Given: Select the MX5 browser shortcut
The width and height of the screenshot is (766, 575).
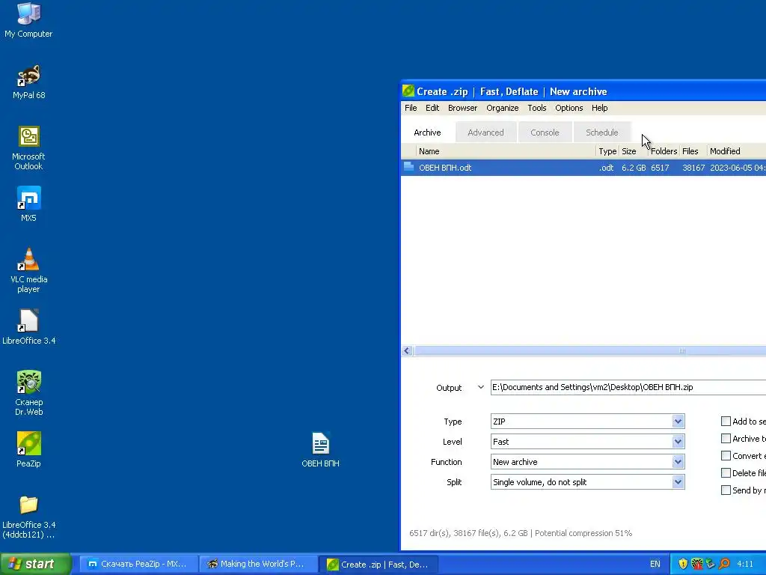Looking at the screenshot, I should click(x=29, y=204).
